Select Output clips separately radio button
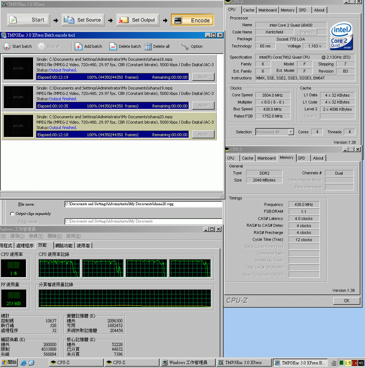The image size is (365, 368). point(12,214)
